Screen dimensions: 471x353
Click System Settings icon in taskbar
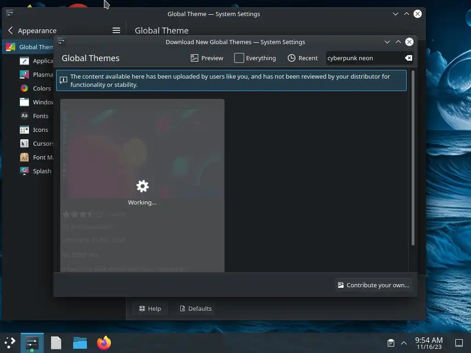click(x=32, y=343)
